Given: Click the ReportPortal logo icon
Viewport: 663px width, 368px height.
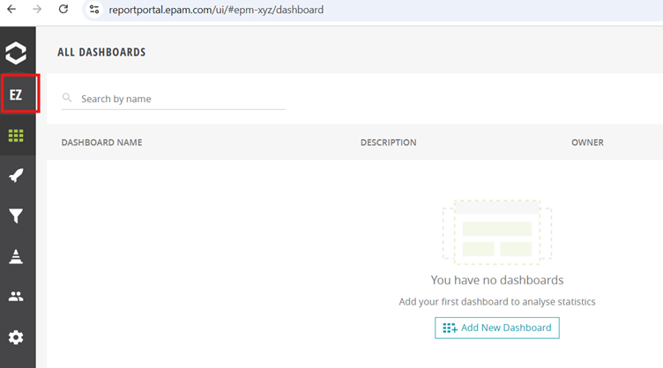Looking at the screenshot, I should pyautogui.click(x=16, y=53).
